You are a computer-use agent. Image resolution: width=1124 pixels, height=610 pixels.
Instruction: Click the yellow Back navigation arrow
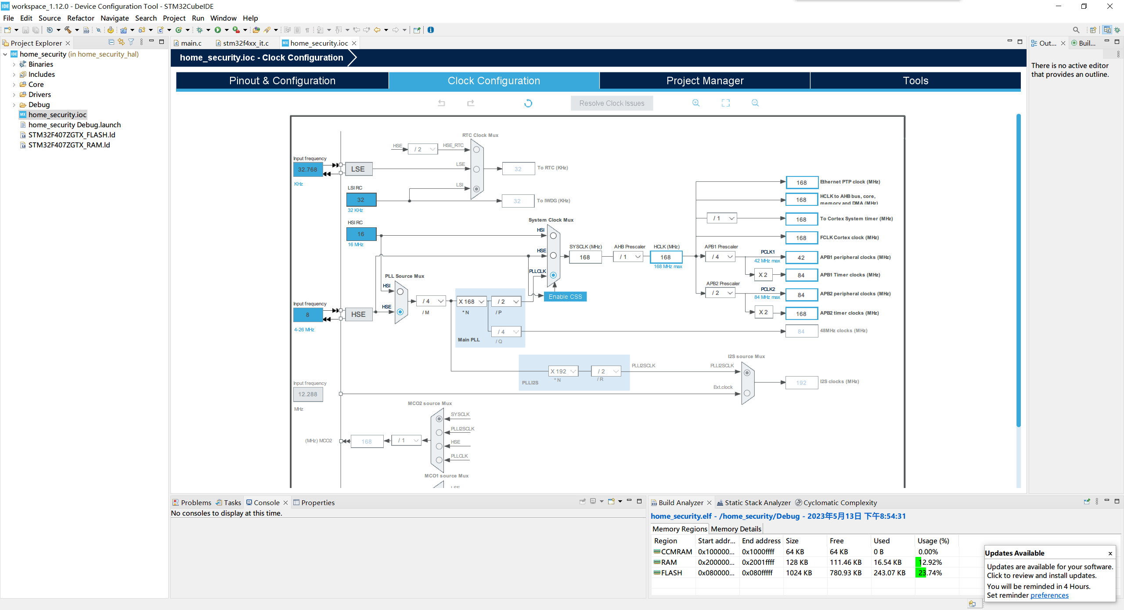(377, 30)
